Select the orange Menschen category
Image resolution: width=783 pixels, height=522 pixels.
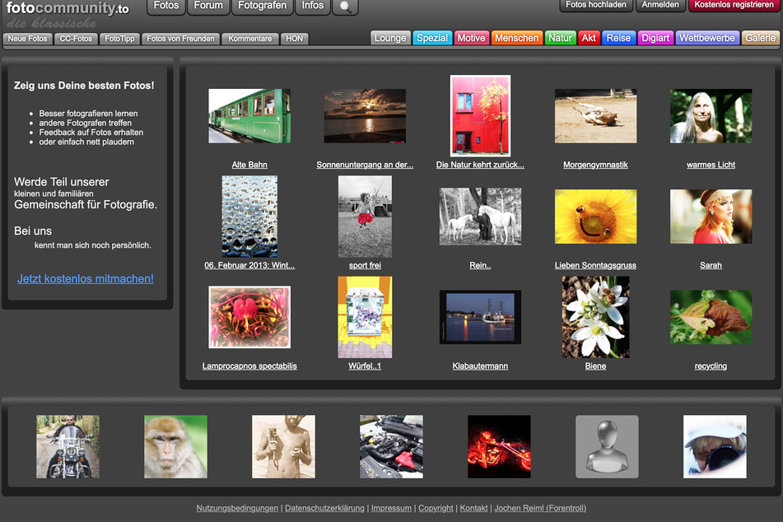point(517,38)
